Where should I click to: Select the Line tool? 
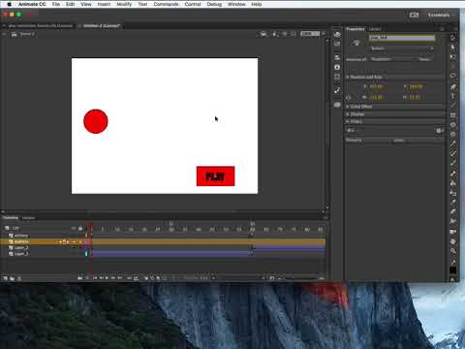(453, 106)
